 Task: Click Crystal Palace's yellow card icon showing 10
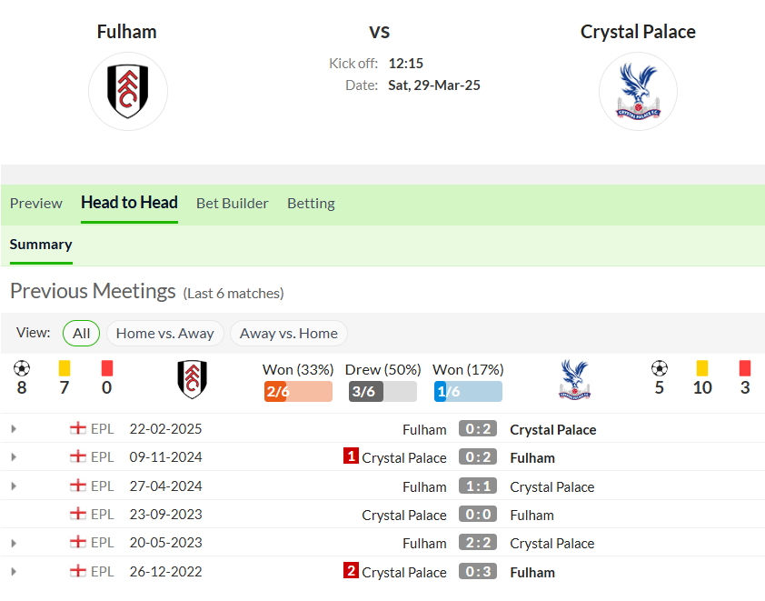coord(702,368)
